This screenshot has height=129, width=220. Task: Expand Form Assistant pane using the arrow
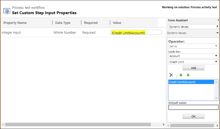(218, 20)
